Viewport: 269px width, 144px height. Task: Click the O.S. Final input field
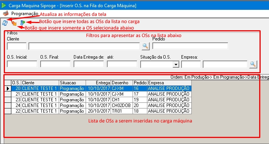pyautogui.click(x=55, y=64)
